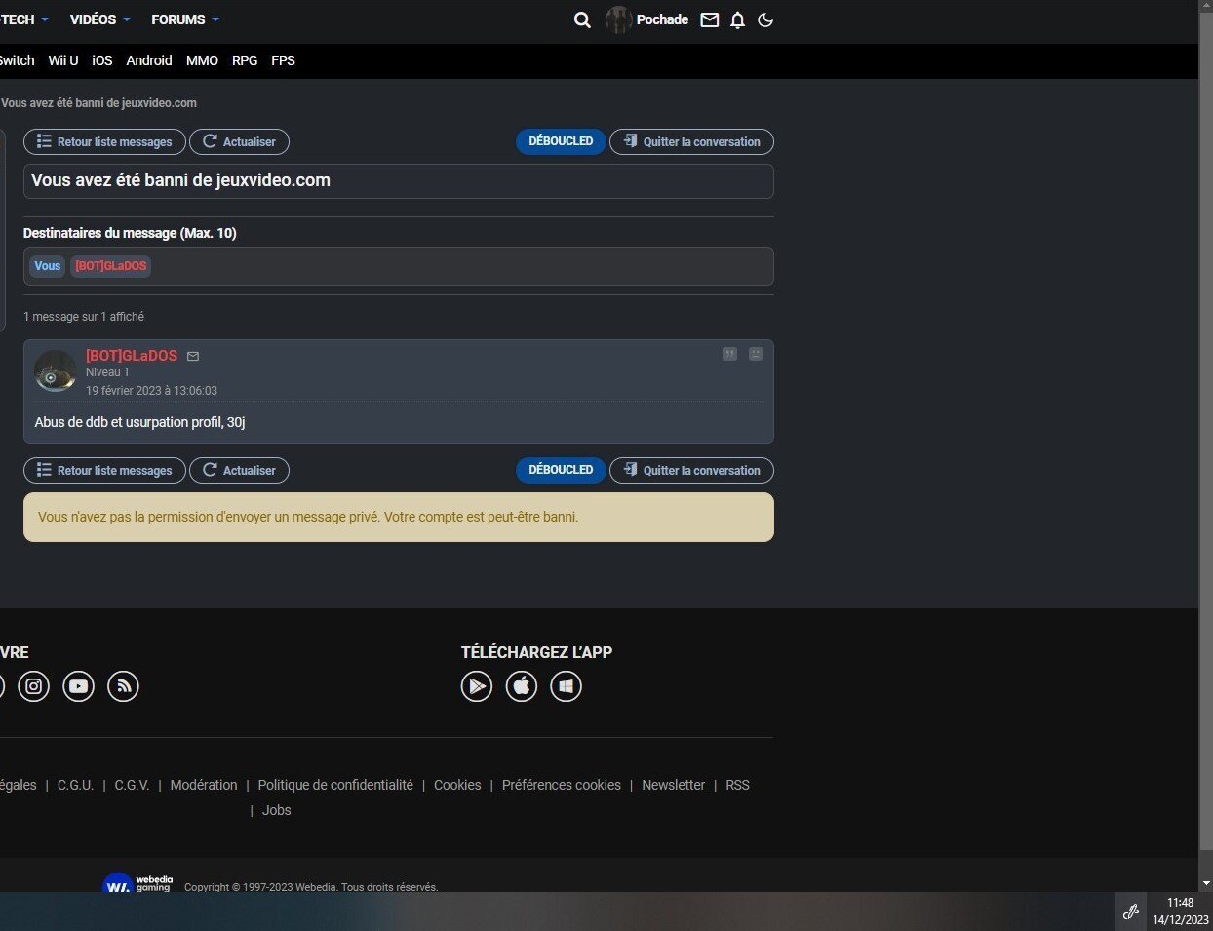Open the Cookies footer link
1213x931 pixels.
pyautogui.click(x=457, y=785)
